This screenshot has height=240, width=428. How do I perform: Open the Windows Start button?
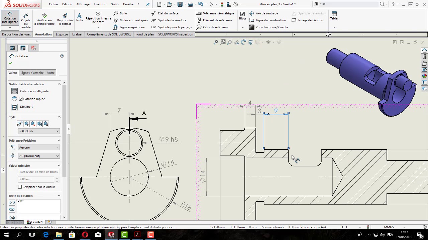click(x=6, y=235)
